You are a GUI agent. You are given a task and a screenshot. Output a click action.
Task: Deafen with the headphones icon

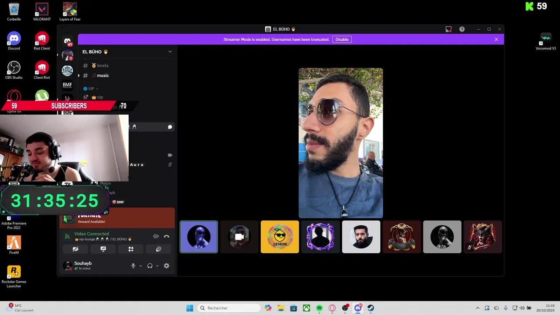[x=150, y=266]
